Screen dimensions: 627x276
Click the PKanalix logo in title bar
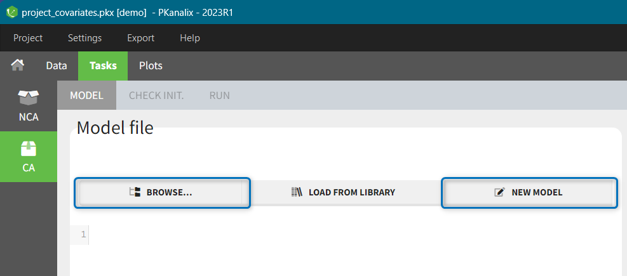point(11,12)
